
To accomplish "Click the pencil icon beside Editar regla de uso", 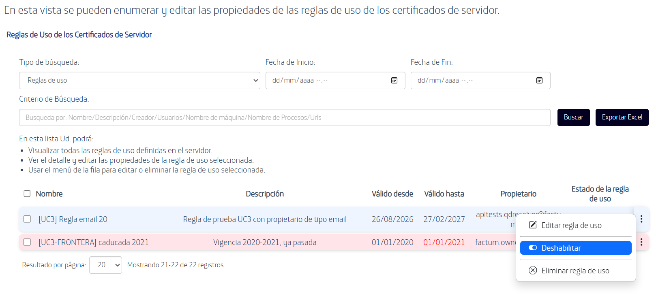I will [533, 225].
